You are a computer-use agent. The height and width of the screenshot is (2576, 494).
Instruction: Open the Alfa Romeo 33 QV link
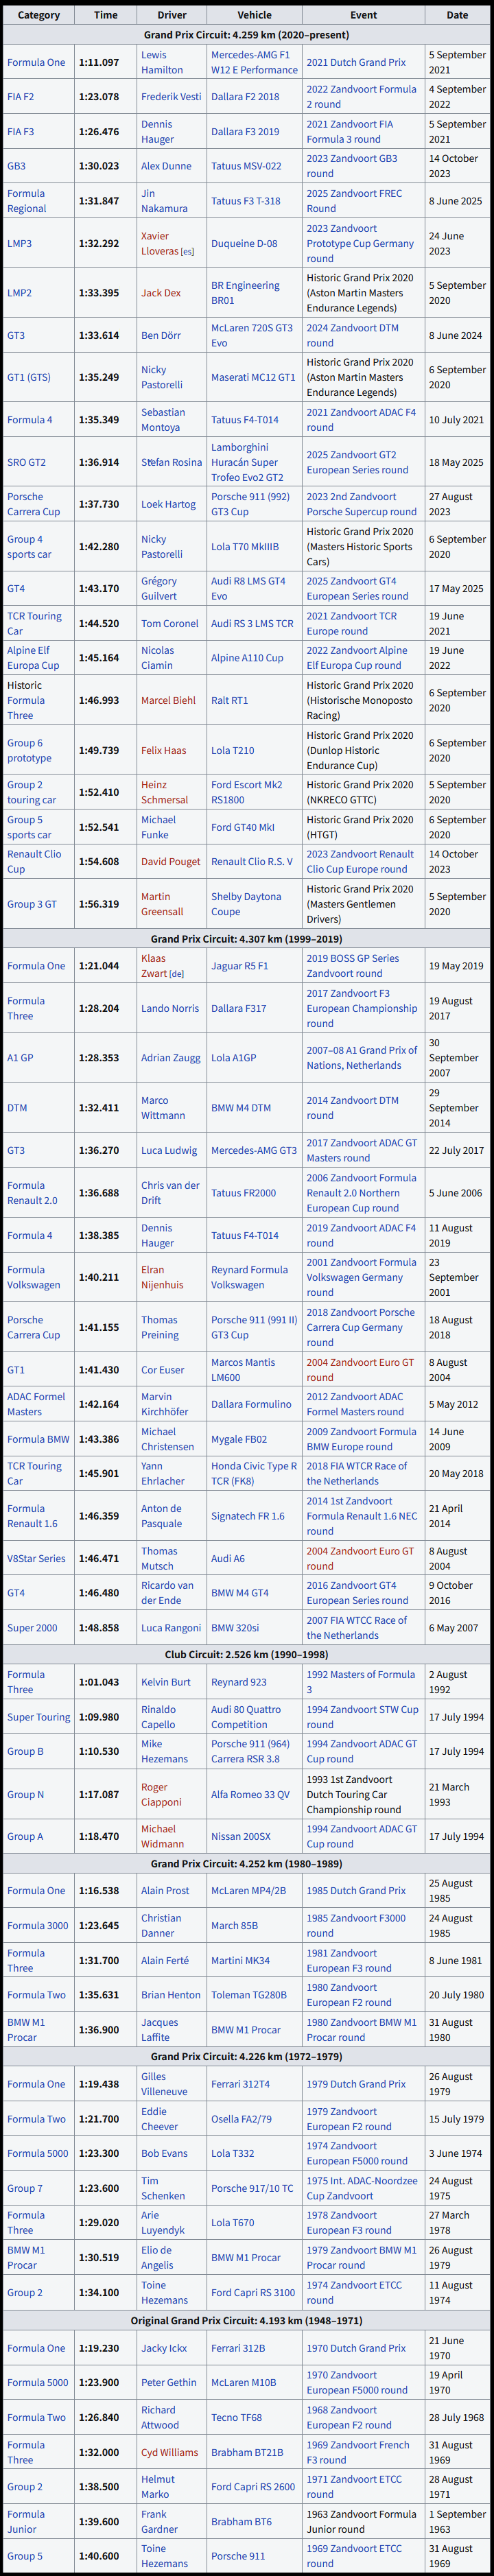click(x=251, y=1794)
